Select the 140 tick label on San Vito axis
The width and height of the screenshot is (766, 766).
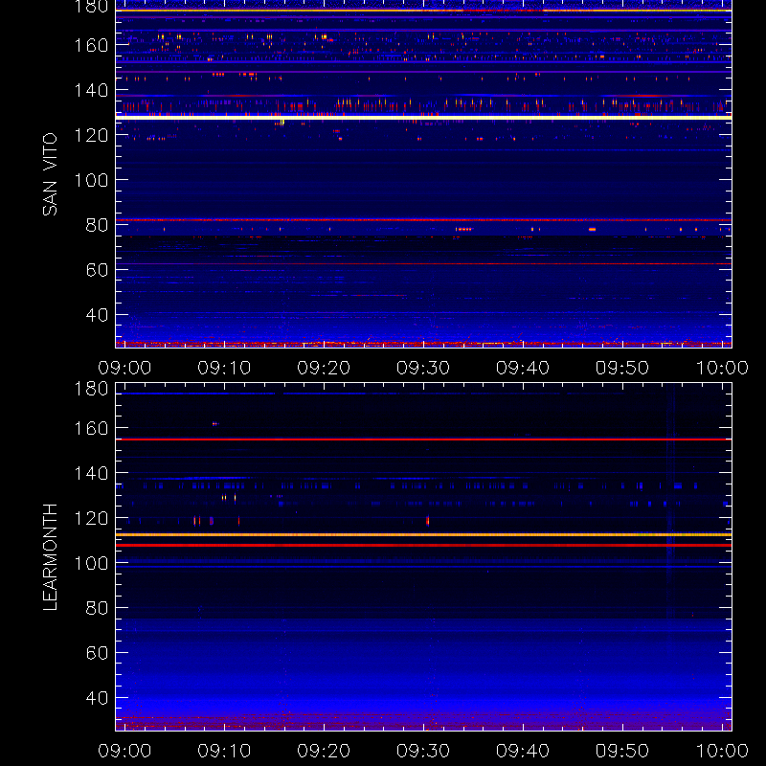tap(91, 90)
